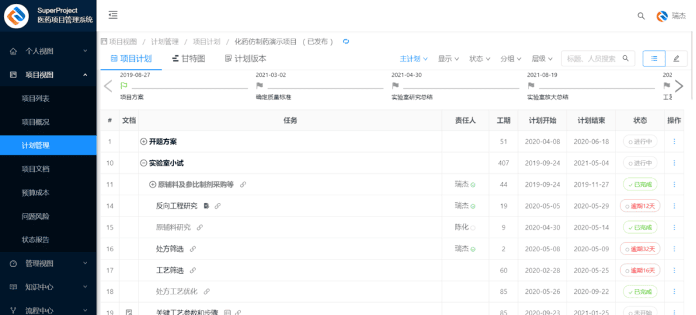Viewport: 696px width, 315px height.
Task: Click the link icon beside 工艺筛选
Action: (193, 270)
